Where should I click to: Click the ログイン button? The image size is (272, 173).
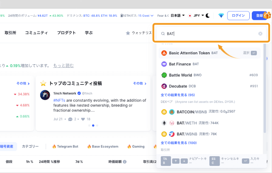point(238,16)
